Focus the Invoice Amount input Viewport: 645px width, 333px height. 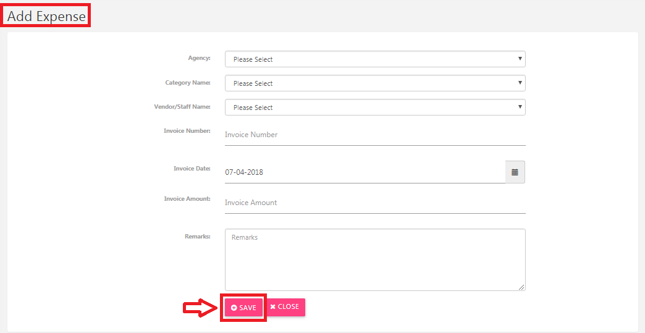pyautogui.click(x=375, y=203)
